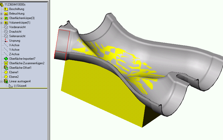Select Volumenkörper(1) in the tree
This screenshot has width=223, height=140.
pyautogui.click(x=20, y=23)
